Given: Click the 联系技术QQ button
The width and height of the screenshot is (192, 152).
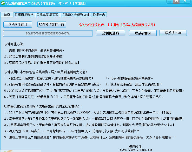Looking at the screenshot, I should 173,33.
